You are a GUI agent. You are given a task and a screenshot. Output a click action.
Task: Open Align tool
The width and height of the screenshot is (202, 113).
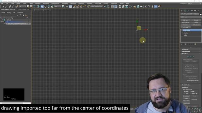tap(109, 6)
